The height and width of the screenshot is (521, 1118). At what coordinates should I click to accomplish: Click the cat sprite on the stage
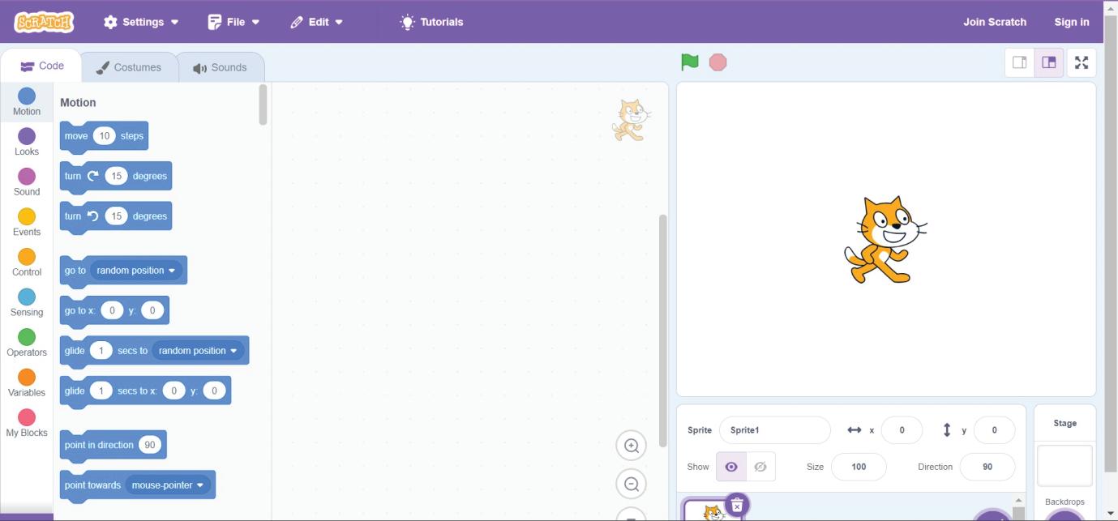tap(885, 240)
